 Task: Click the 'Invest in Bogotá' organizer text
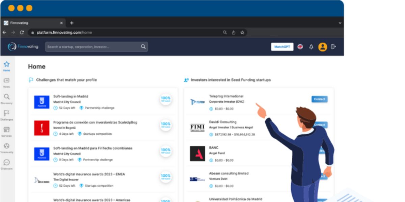64,128
